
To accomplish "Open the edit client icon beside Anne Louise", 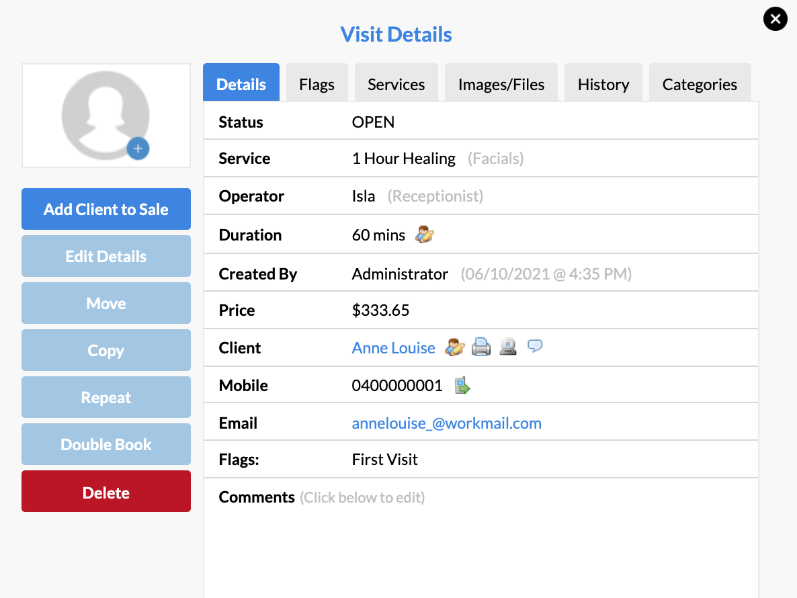I will point(454,347).
